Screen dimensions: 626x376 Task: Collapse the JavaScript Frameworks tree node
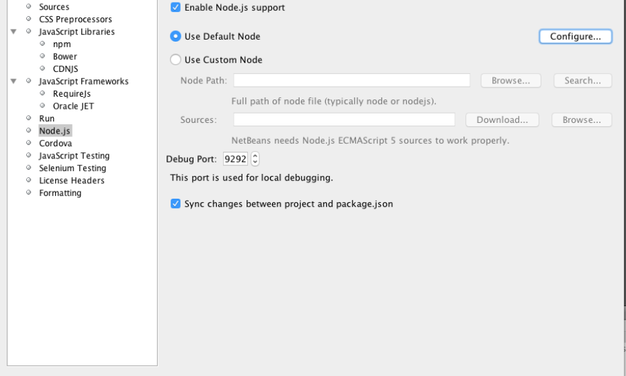point(13,82)
